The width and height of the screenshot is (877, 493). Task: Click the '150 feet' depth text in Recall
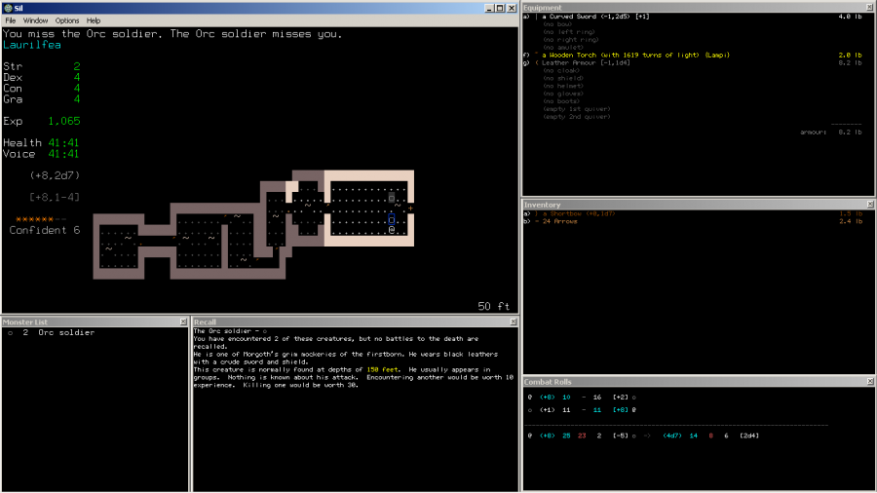coord(383,369)
